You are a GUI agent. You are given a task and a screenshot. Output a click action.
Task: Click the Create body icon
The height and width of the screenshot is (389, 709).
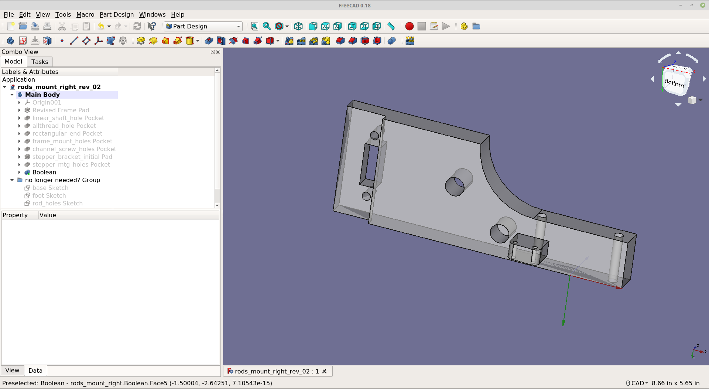point(11,41)
